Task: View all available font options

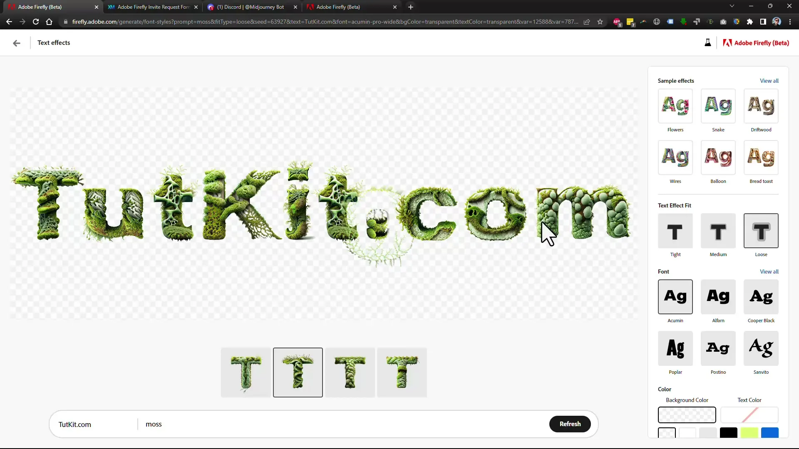Action: [769, 271]
